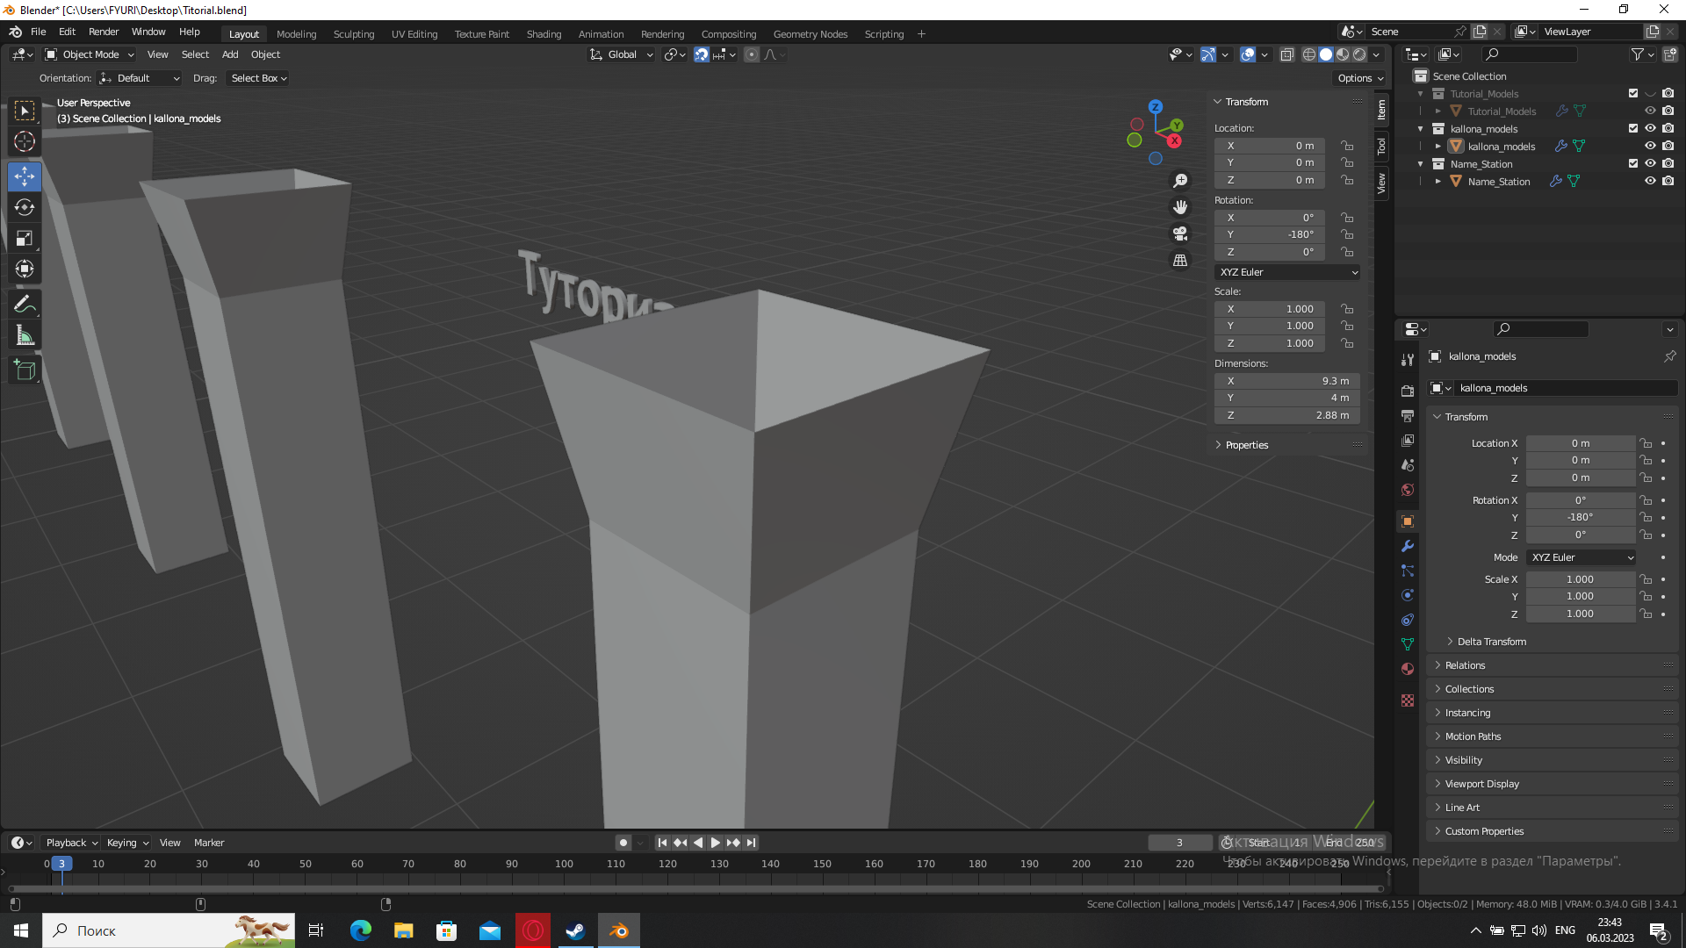This screenshot has width=1686, height=948.
Task: Open the Modifier properties wrench tab
Action: [1408, 546]
